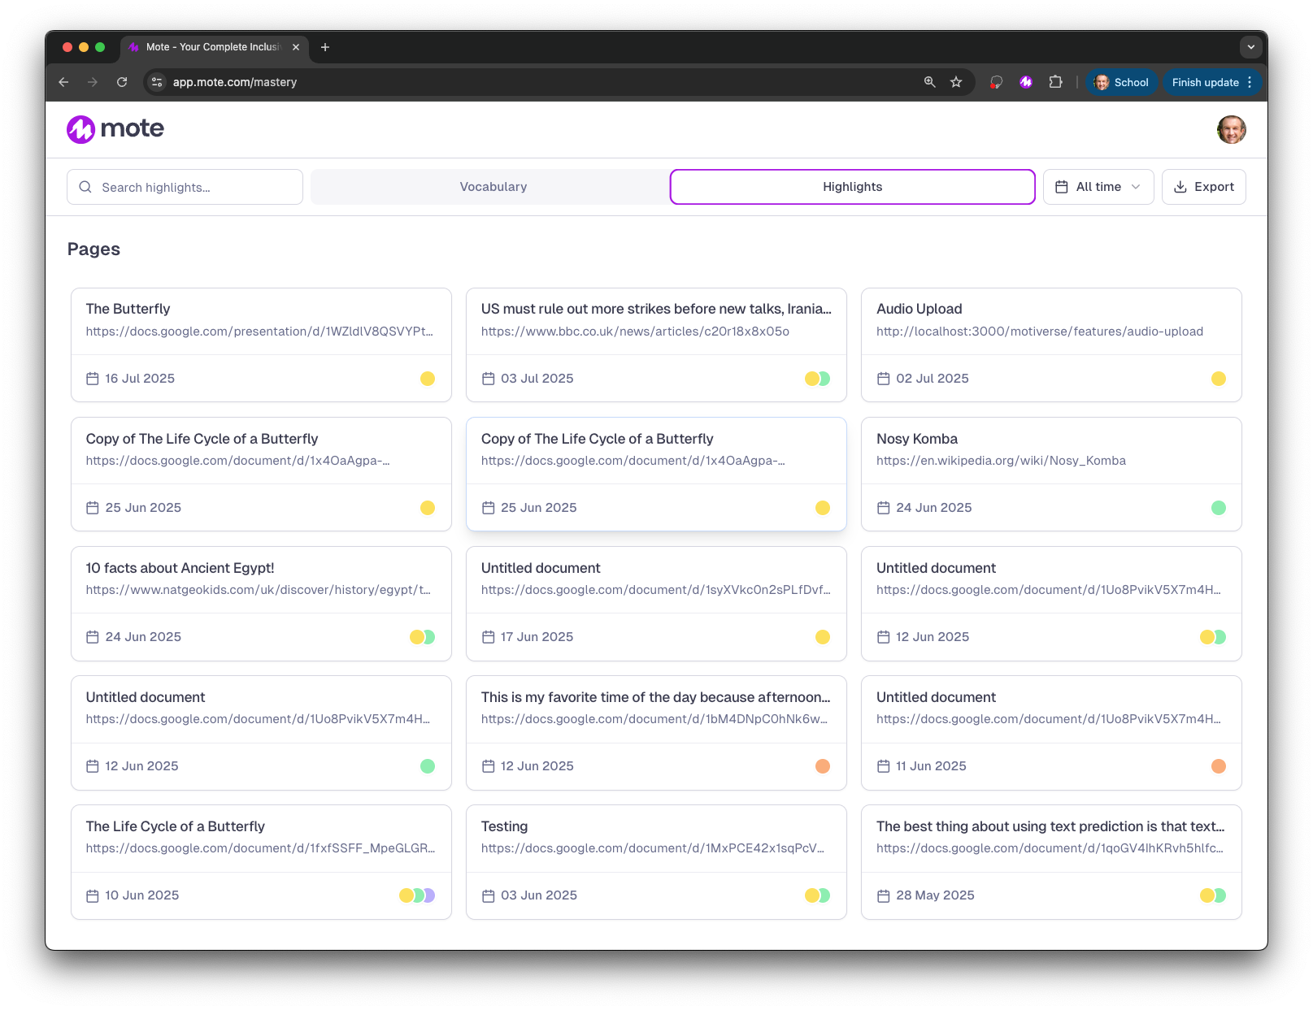Click the mote logo
Viewport: 1313px width, 1010px height.
[114, 128]
